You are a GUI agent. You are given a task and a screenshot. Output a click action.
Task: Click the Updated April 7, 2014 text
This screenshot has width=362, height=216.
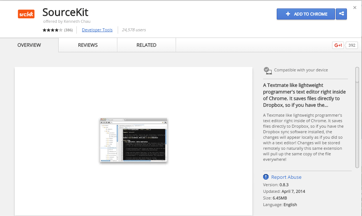[x=284, y=191]
